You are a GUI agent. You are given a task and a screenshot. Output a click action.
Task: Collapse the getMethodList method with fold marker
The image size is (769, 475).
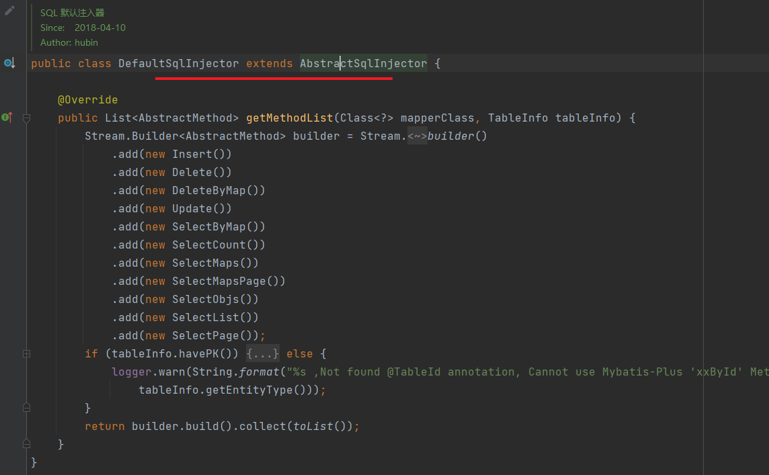(26, 118)
